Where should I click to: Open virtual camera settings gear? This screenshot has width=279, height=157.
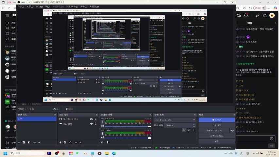point(232,131)
